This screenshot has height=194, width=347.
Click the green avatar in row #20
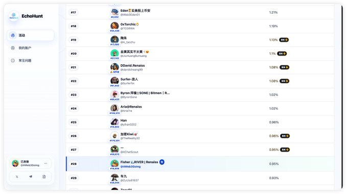(x=114, y=53)
